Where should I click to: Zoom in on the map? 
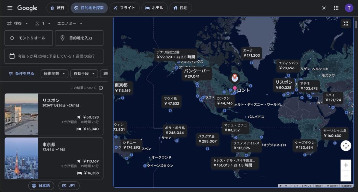346,165
